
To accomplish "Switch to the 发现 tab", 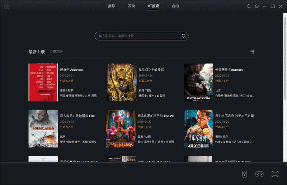I will tap(131, 6).
